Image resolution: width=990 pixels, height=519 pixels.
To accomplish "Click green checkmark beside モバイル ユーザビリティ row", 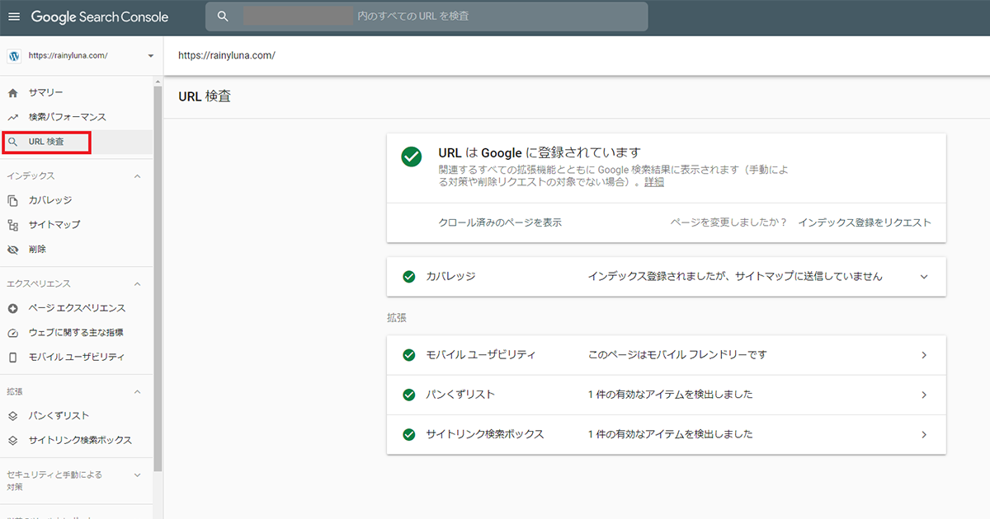I will [x=408, y=355].
